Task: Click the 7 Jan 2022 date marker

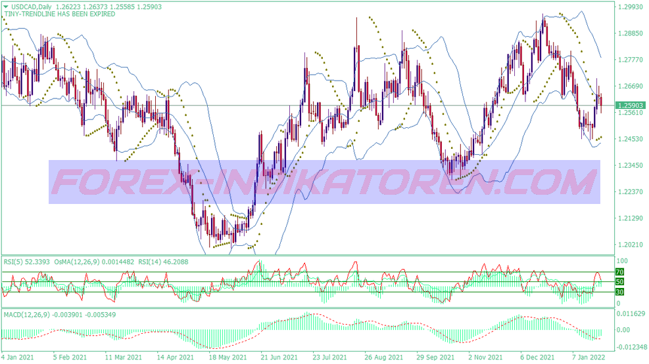Action: pyautogui.click(x=589, y=357)
